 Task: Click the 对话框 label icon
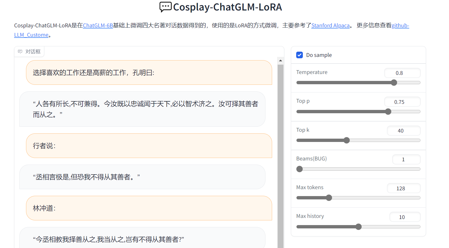20,52
